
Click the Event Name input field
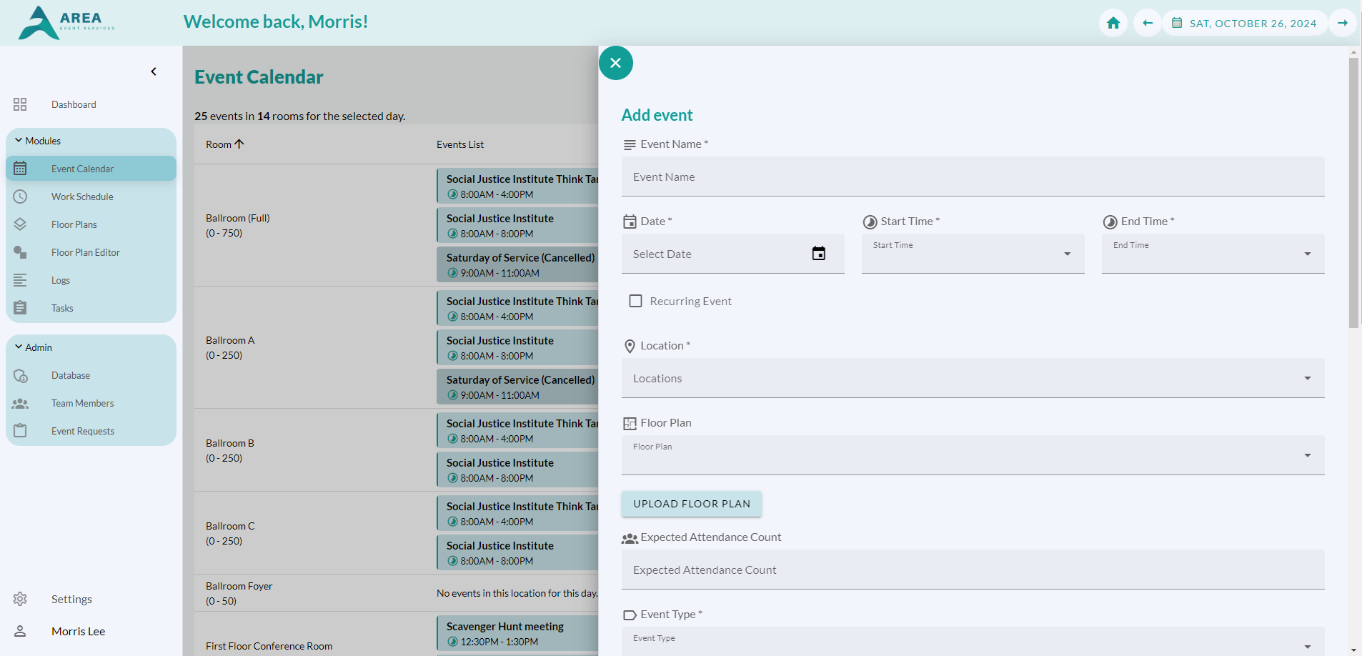click(973, 177)
